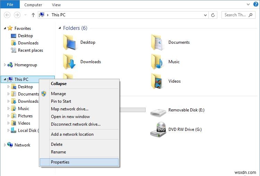Collapse the This PC tree node arrow
The image size is (260, 176).
click(x=5, y=79)
